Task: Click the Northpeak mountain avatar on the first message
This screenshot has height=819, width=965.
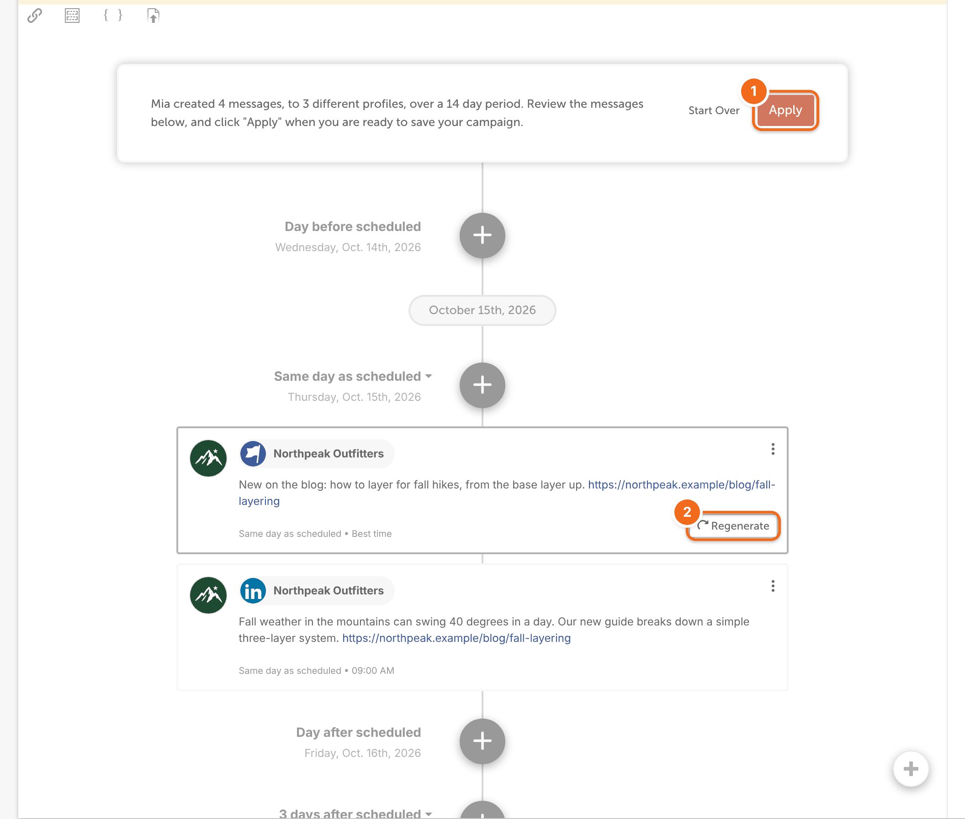Action: tap(208, 458)
